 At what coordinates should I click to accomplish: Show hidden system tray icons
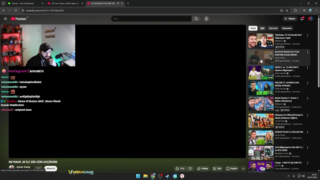[x=288, y=176]
